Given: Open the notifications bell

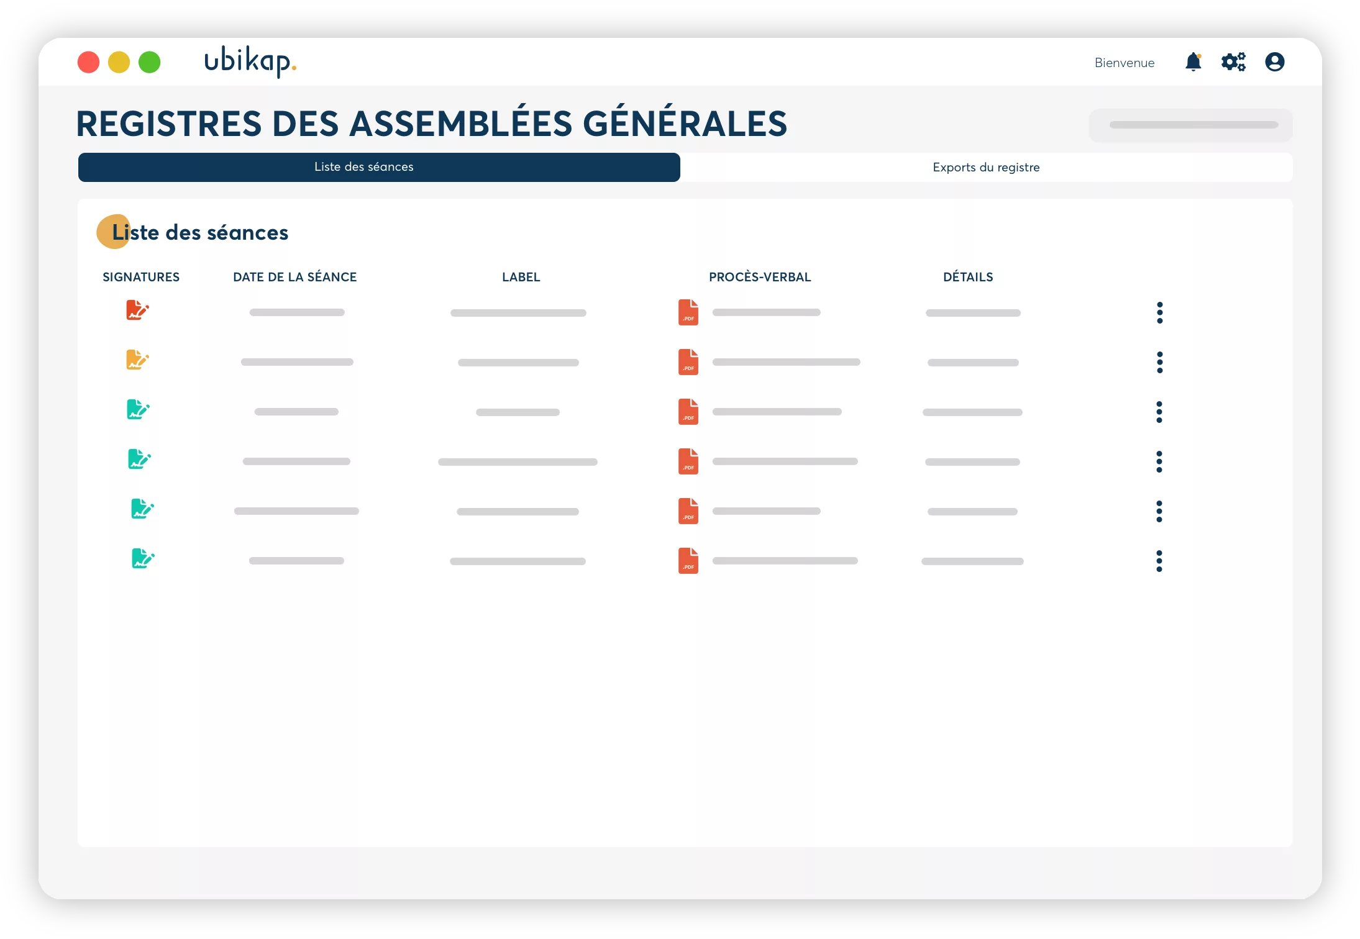Looking at the screenshot, I should point(1192,62).
